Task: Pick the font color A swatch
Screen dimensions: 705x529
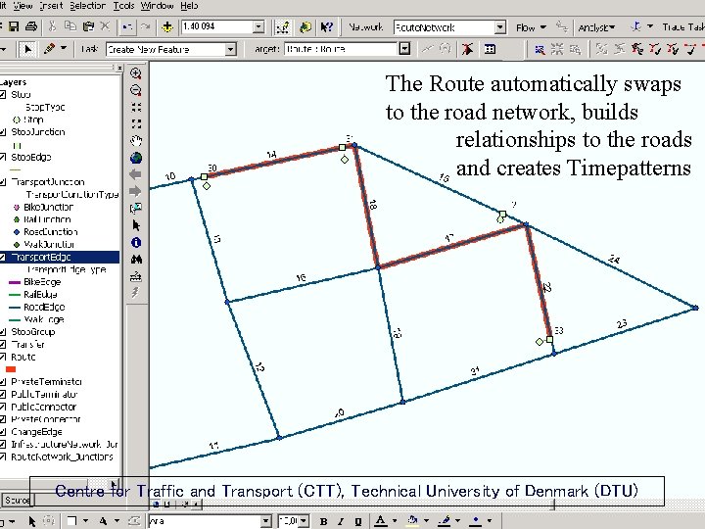Action: [x=380, y=521]
